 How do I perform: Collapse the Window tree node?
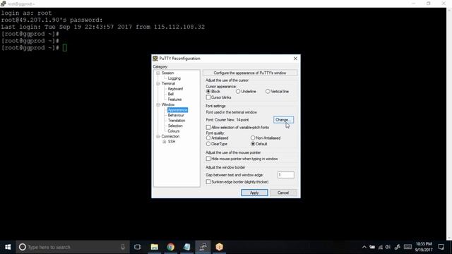158,104
